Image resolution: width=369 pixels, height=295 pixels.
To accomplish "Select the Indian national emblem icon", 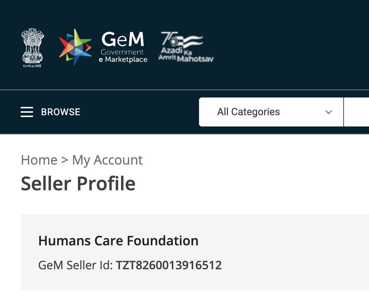I will pos(33,47).
